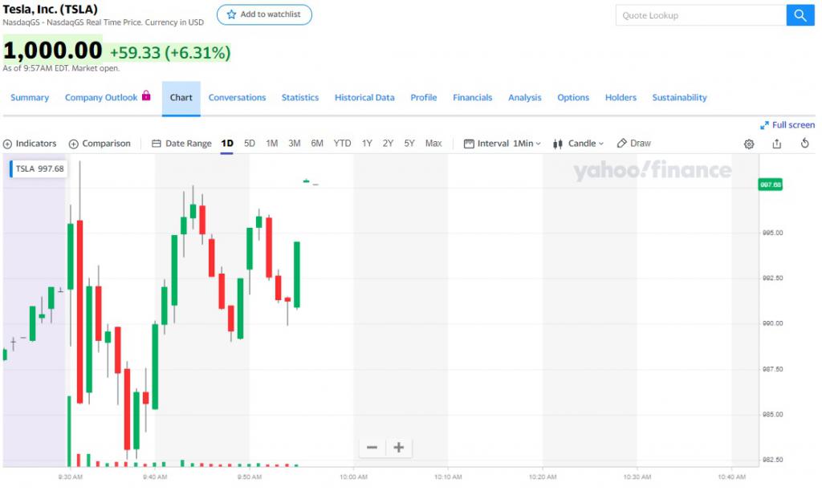The height and width of the screenshot is (491, 822).
Task: Select the 6M time range
Action: 317,144
